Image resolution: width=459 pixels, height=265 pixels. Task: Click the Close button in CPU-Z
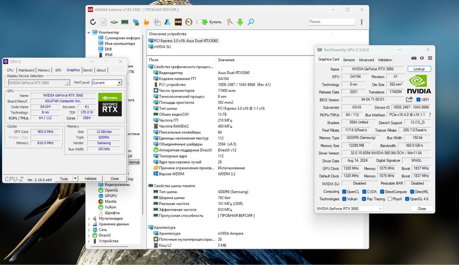point(115,179)
